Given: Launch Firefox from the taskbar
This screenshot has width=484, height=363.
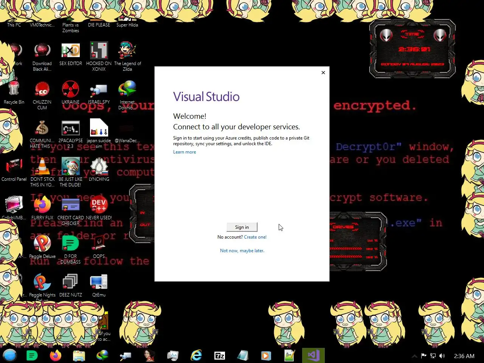Looking at the screenshot, I should click(56, 355).
